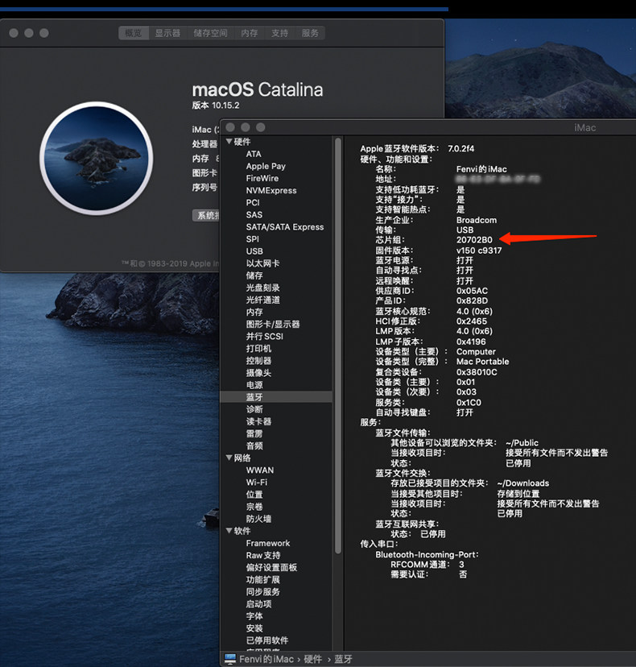The width and height of the screenshot is (636, 667).
Task: Click the firmware value v150 c9317
Action: pyautogui.click(x=479, y=251)
